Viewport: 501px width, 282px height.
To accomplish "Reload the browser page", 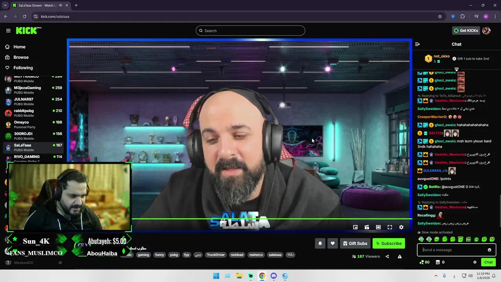I will point(24,16).
